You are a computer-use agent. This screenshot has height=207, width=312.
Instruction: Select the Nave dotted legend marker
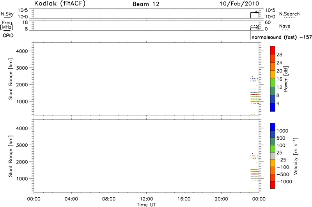pos(285,30)
